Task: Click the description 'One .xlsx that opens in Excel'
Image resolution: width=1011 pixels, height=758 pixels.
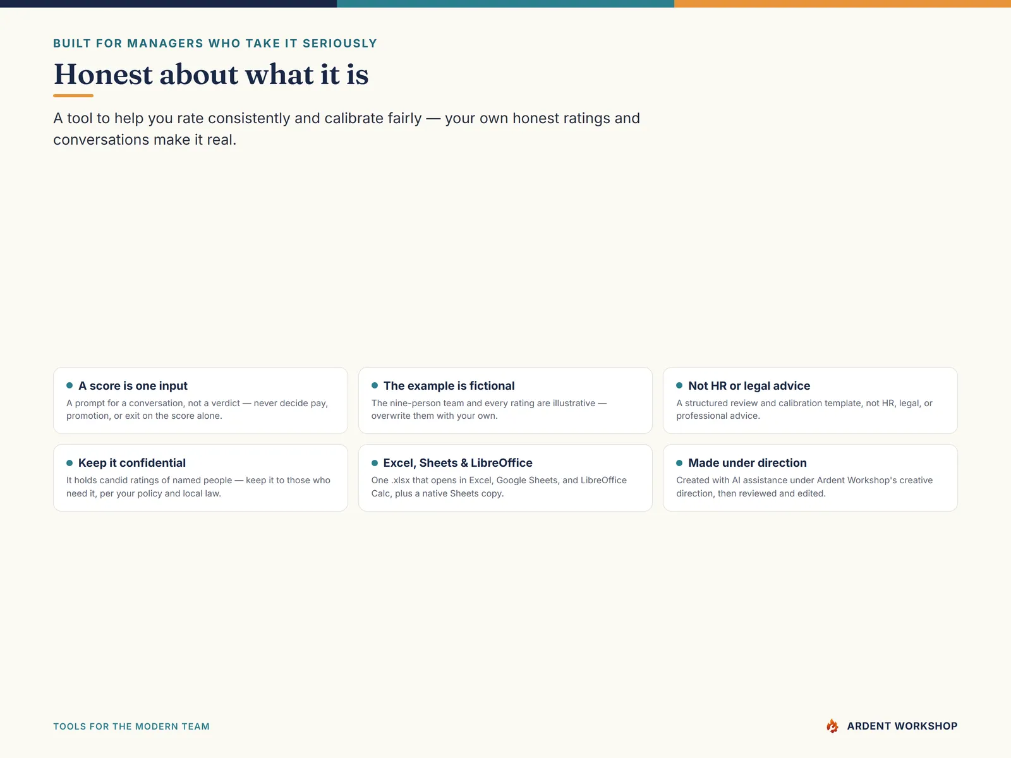Action: (499, 486)
